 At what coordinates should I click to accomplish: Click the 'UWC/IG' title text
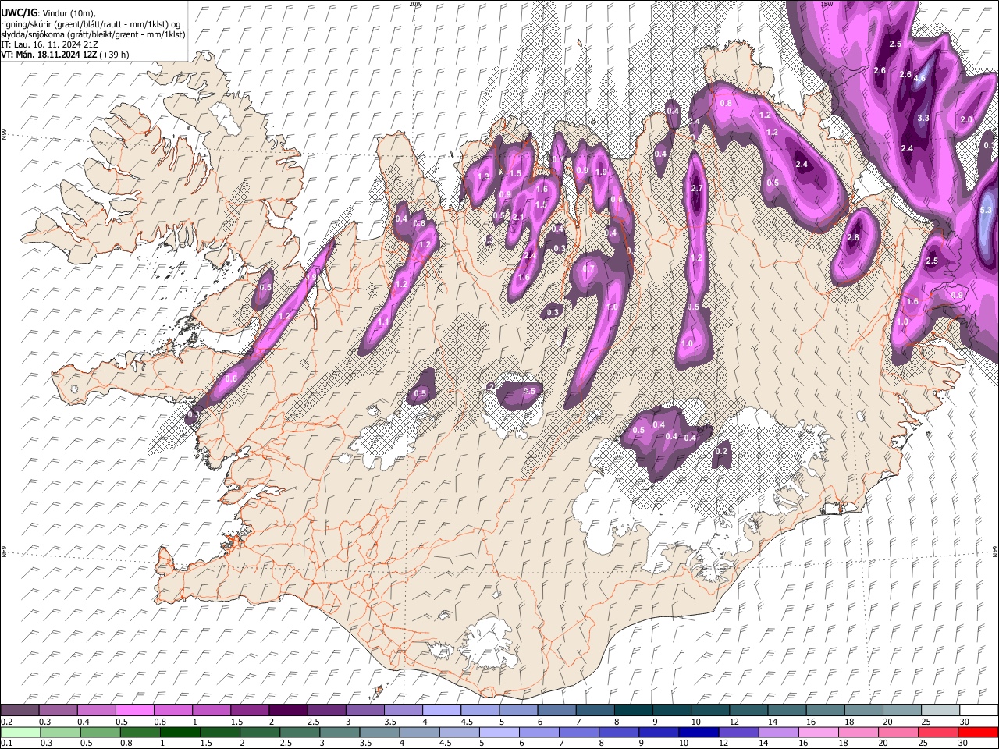click(18, 13)
